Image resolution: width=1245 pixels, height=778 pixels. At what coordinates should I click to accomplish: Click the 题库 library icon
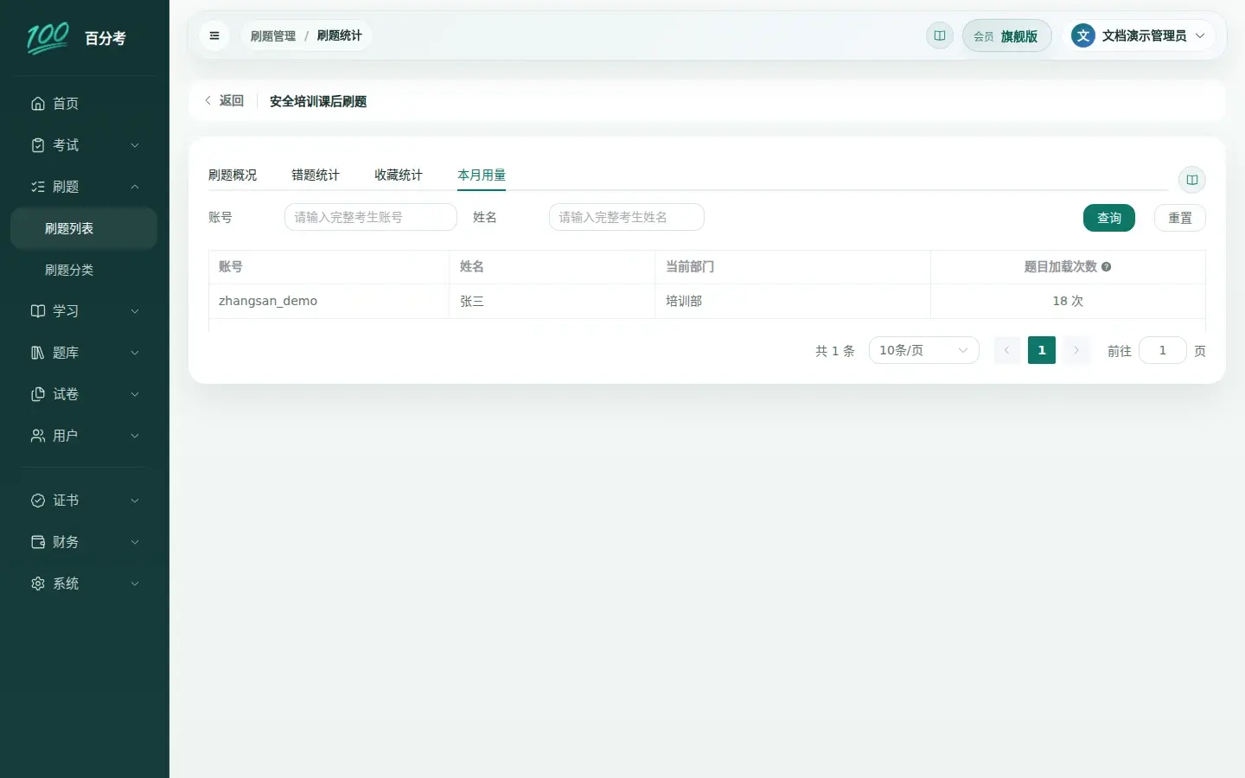[38, 353]
